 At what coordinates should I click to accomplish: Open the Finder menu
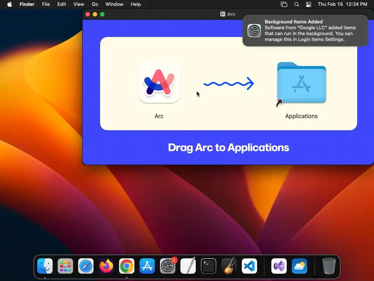pyautogui.click(x=27, y=4)
